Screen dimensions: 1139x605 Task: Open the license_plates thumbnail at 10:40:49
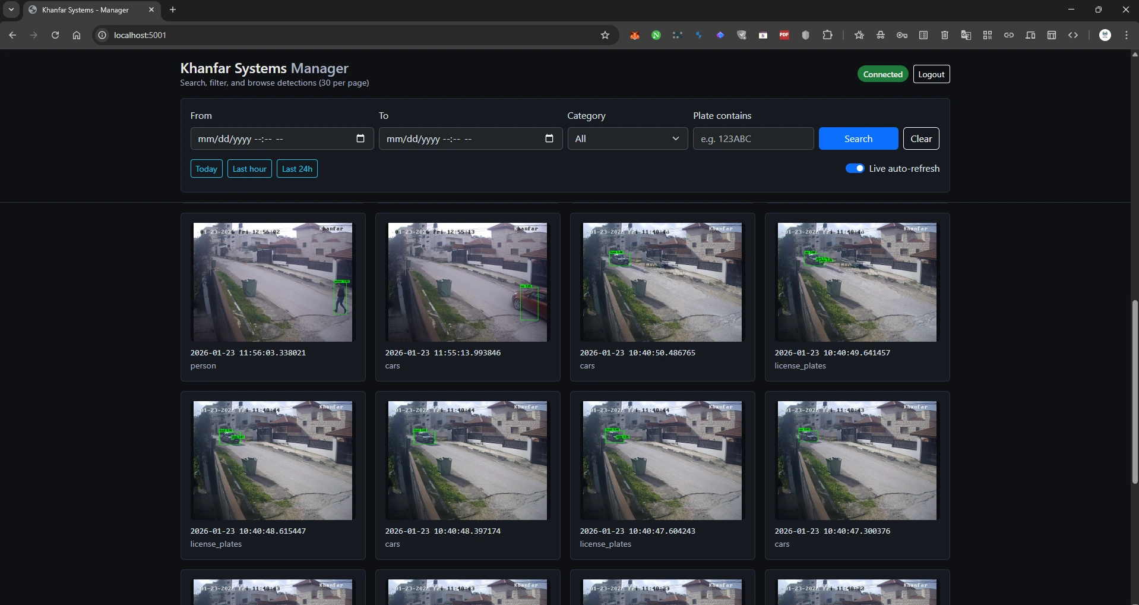coord(857,282)
